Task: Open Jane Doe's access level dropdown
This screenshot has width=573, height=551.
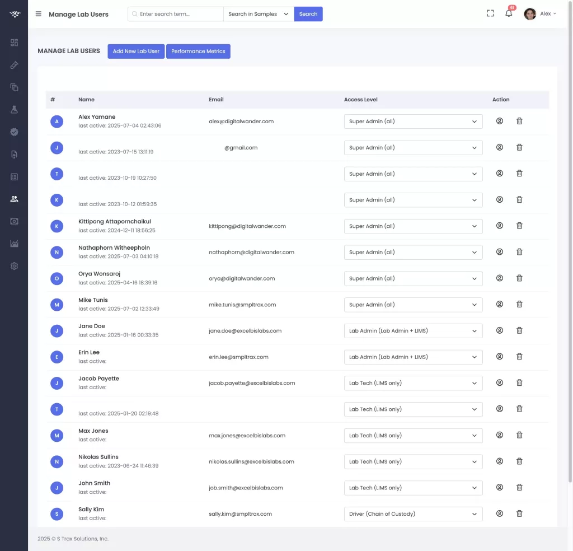Action: pyautogui.click(x=413, y=331)
